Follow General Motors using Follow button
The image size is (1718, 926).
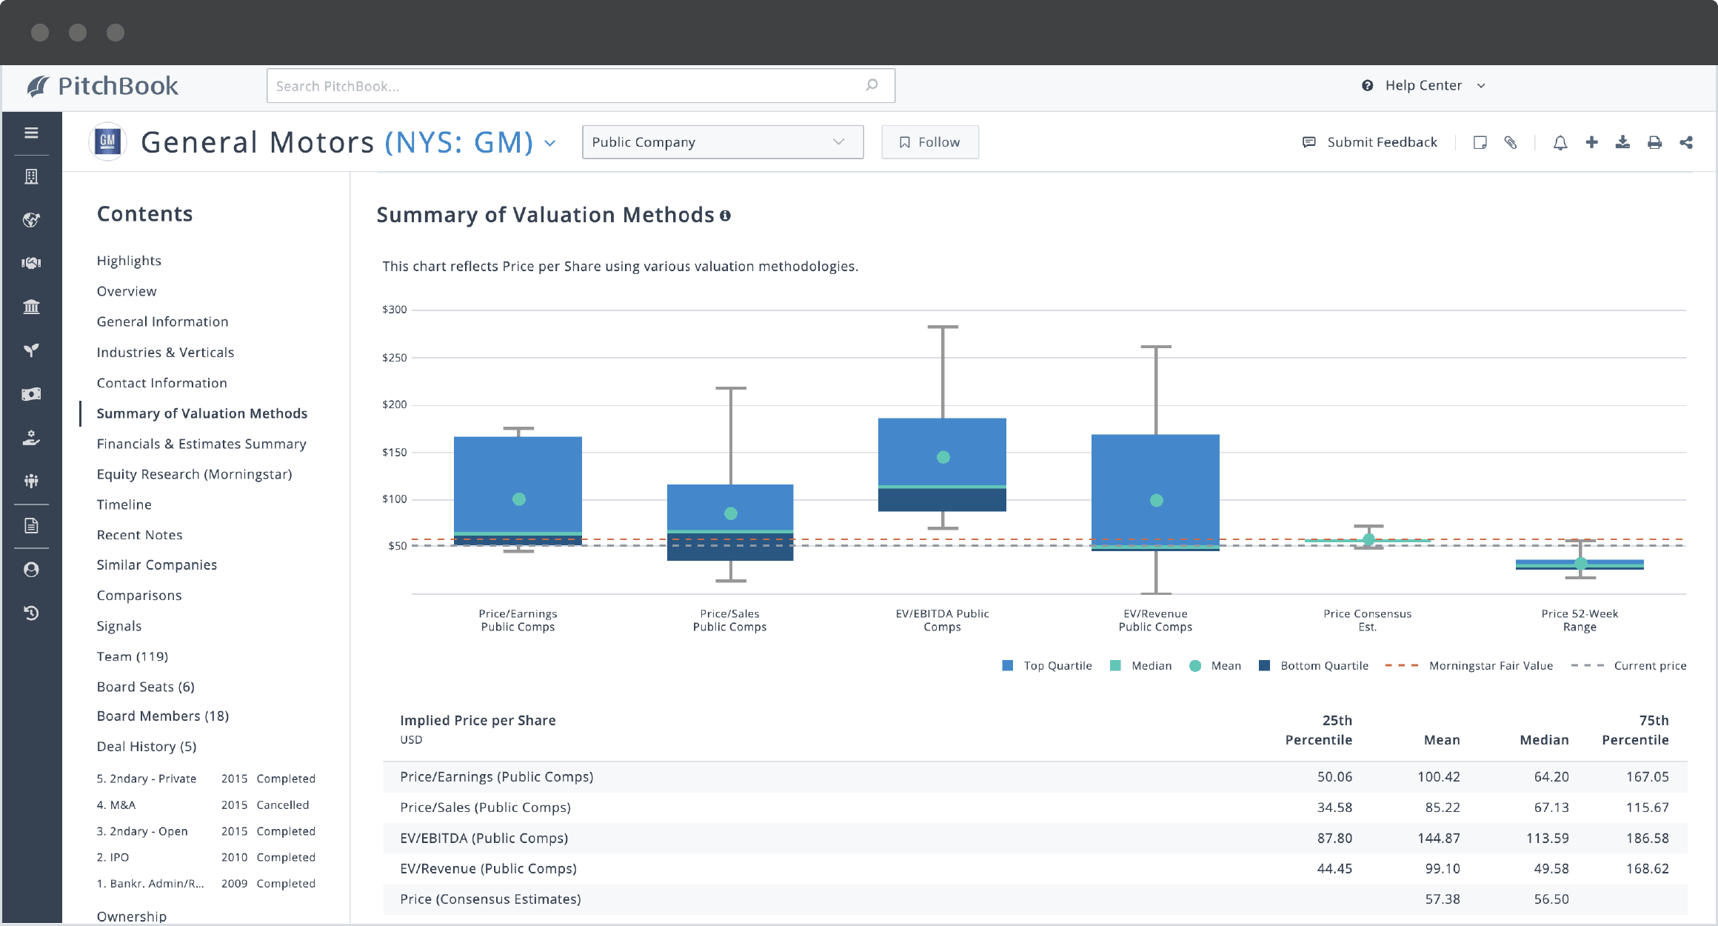click(930, 141)
